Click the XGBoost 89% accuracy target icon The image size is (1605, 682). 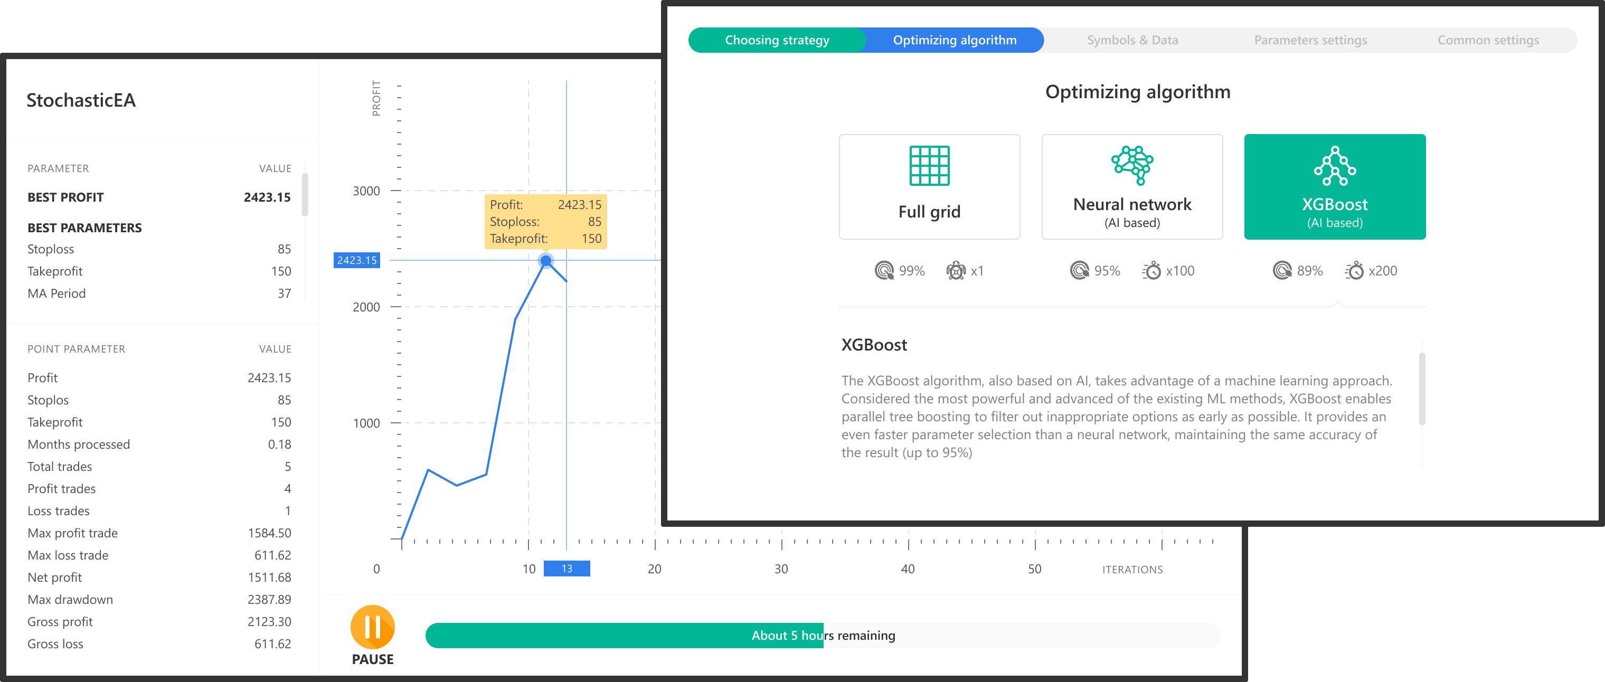point(1282,271)
